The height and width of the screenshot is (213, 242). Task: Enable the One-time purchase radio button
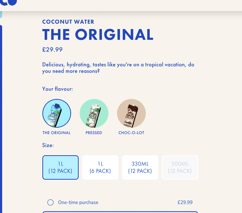pyautogui.click(x=51, y=202)
